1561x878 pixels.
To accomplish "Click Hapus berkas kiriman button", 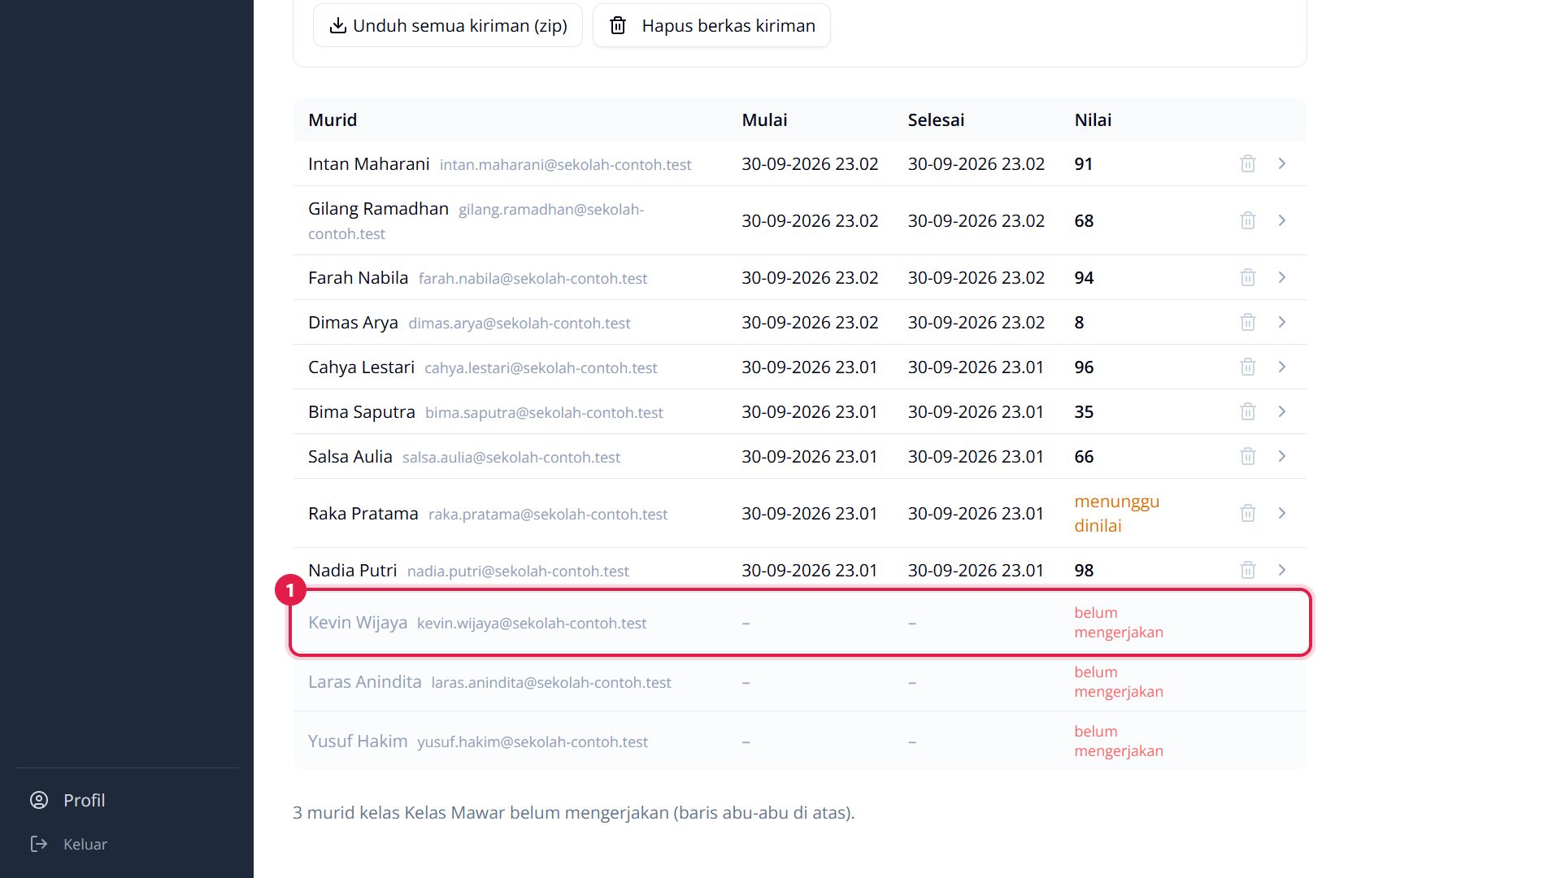I will [x=711, y=25].
